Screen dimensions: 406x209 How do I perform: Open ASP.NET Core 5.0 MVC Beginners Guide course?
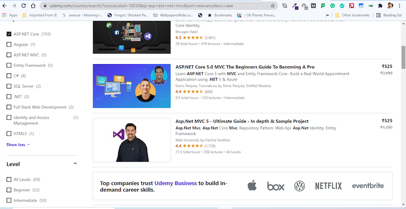point(245,67)
